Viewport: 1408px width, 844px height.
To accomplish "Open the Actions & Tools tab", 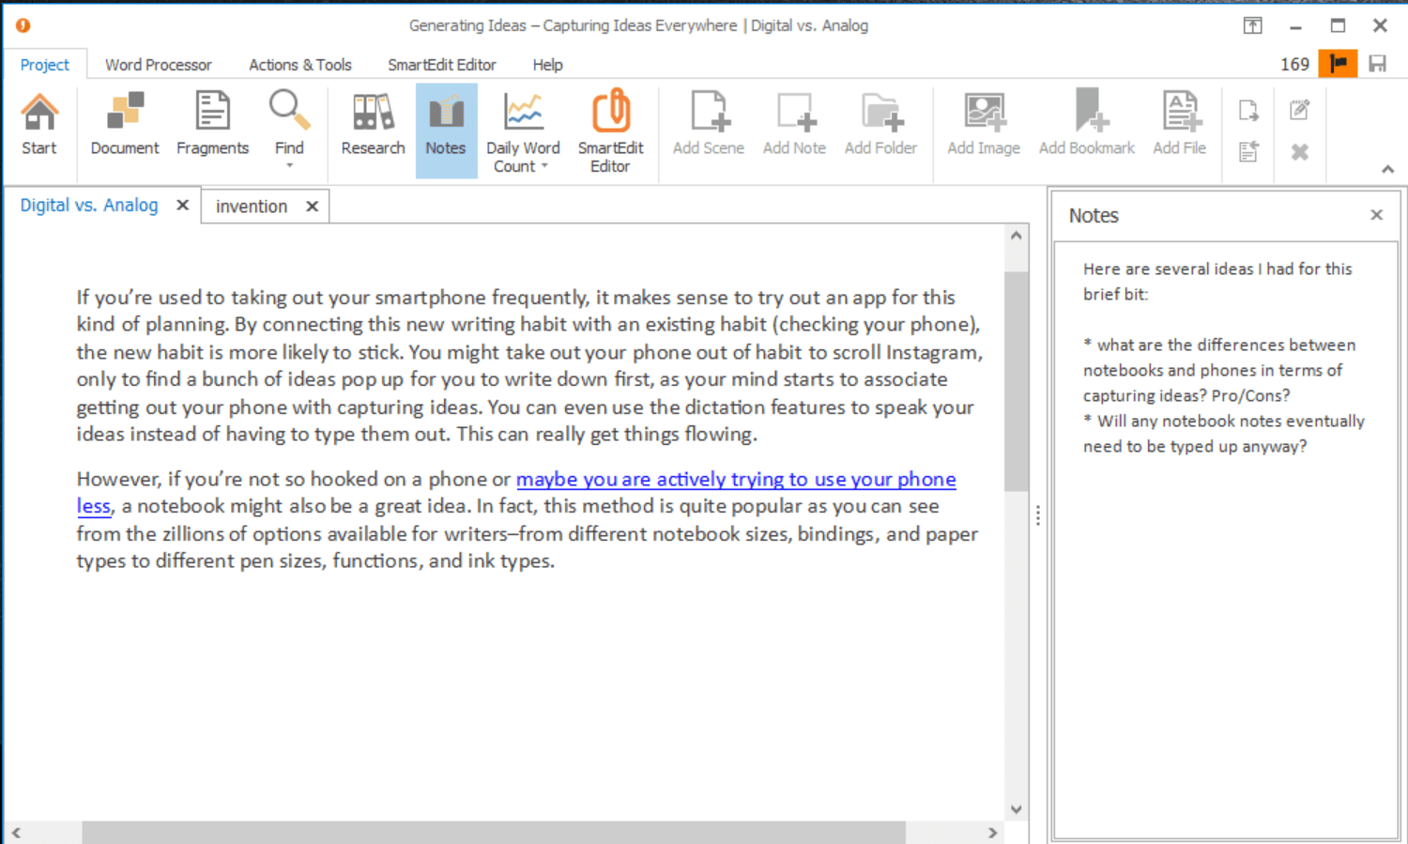I will [300, 65].
